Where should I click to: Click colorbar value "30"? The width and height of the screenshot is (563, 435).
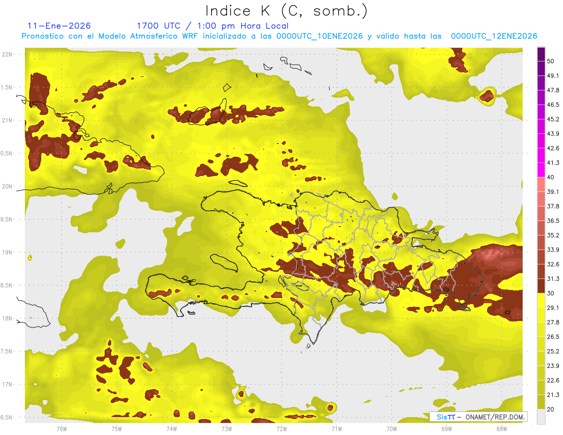click(550, 293)
